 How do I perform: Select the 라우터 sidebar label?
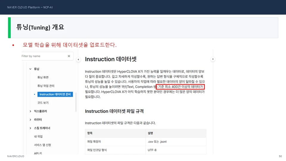pos(38,120)
